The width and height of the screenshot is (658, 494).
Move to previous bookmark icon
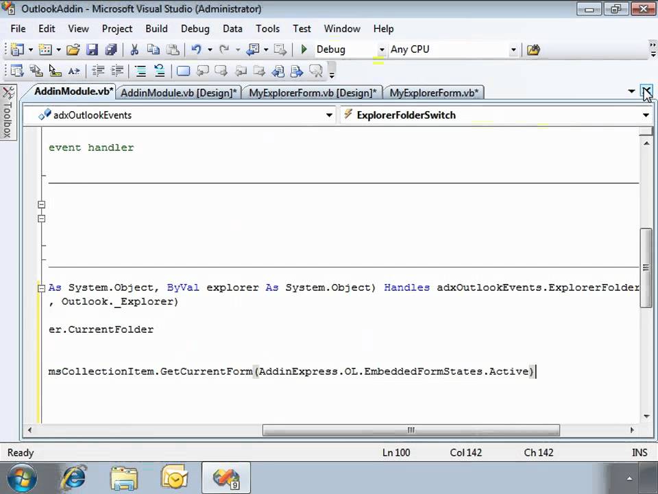pyautogui.click(x=203, y=71)
